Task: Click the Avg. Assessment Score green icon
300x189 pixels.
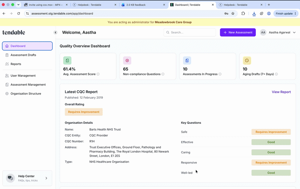Action: 67,60
